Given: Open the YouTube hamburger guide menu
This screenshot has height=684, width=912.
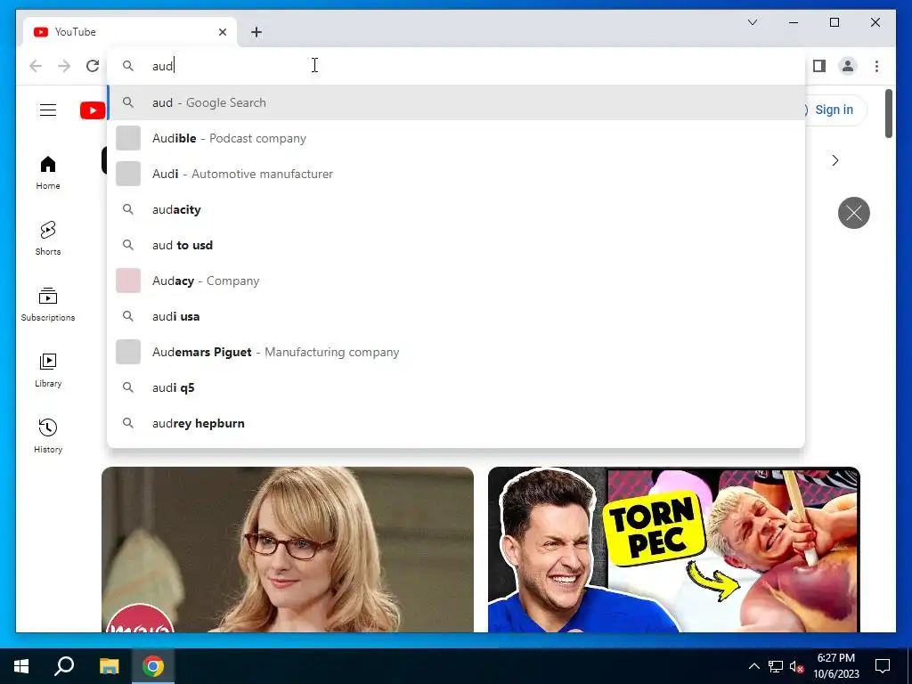Looking at the screenshot, I should point(48,110).
